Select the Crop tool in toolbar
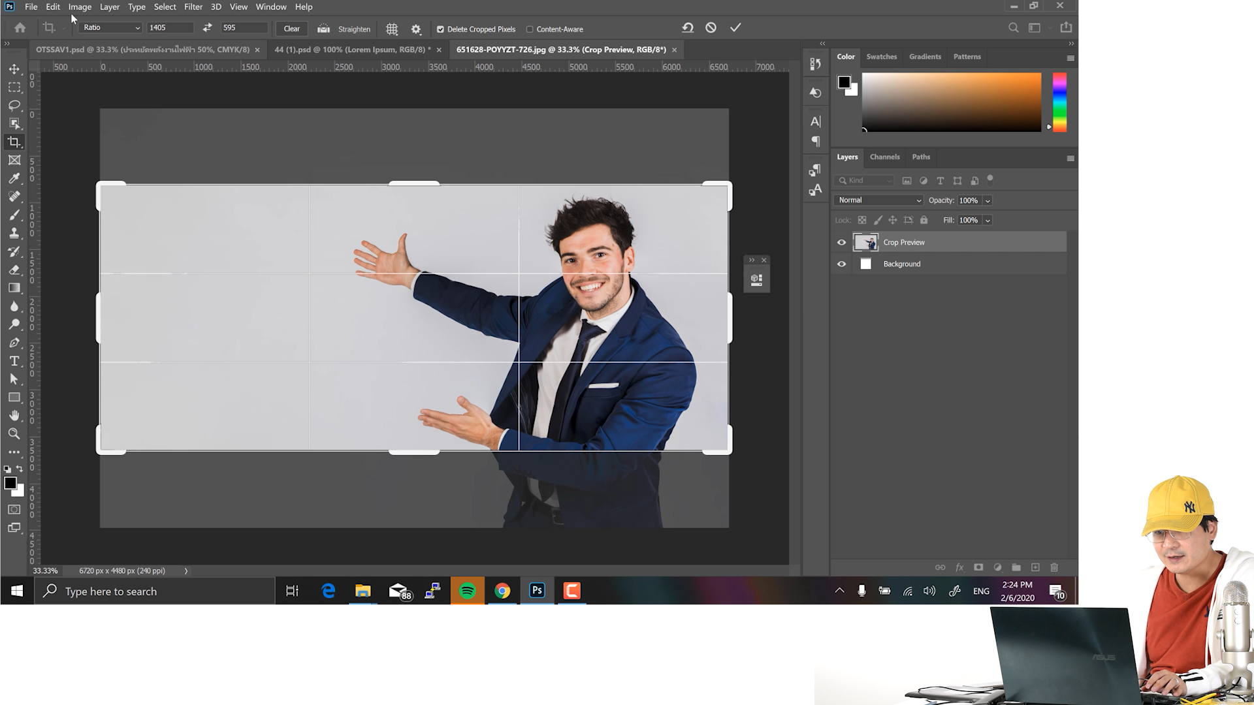Viewport: 1254px width, 705px height. click(x=14, y=142)
